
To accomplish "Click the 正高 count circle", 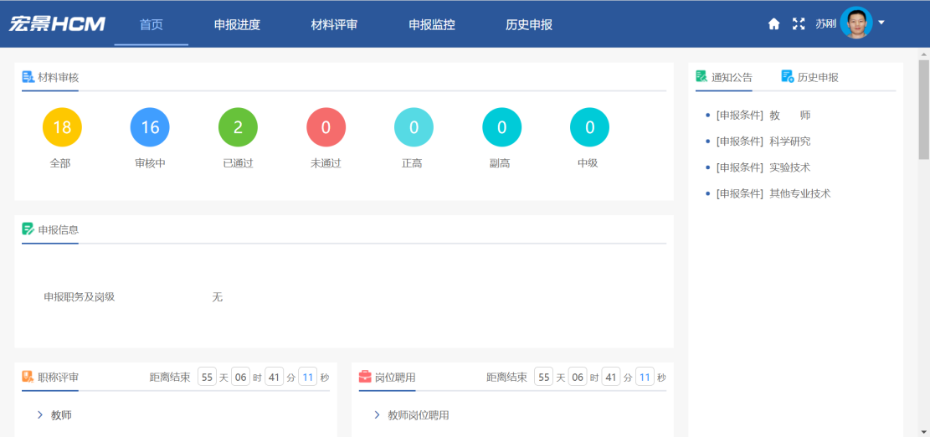I will coord(414,127).
